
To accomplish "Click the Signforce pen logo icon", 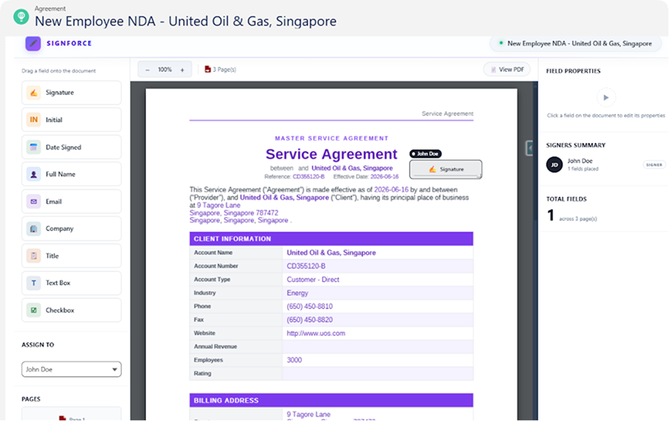I will [33, 43].
